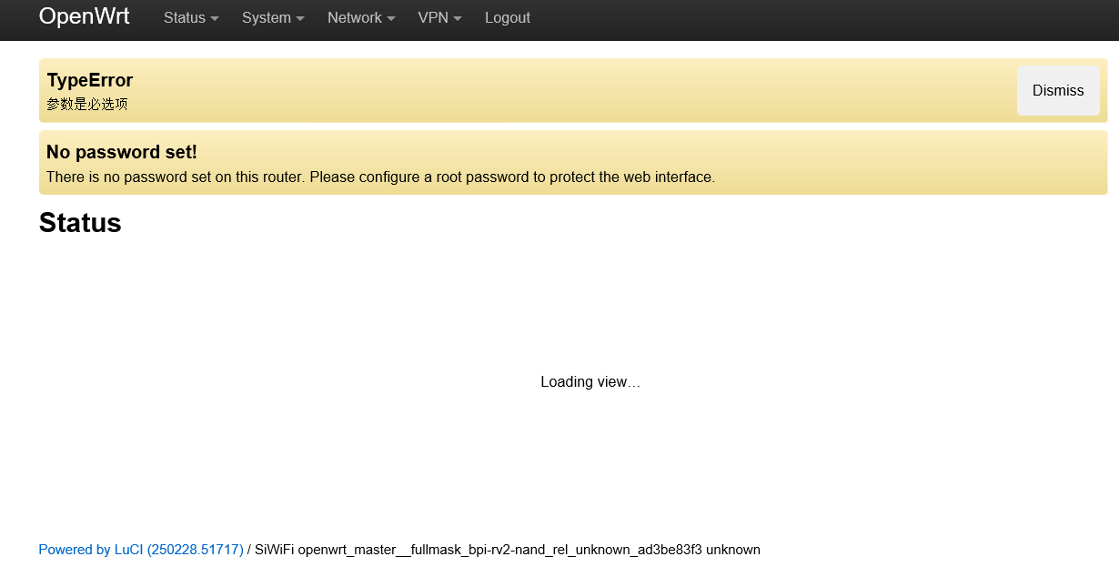The image size is (1119, 577).
Task: Click the No password set! heading
Action: click(122, 152)
